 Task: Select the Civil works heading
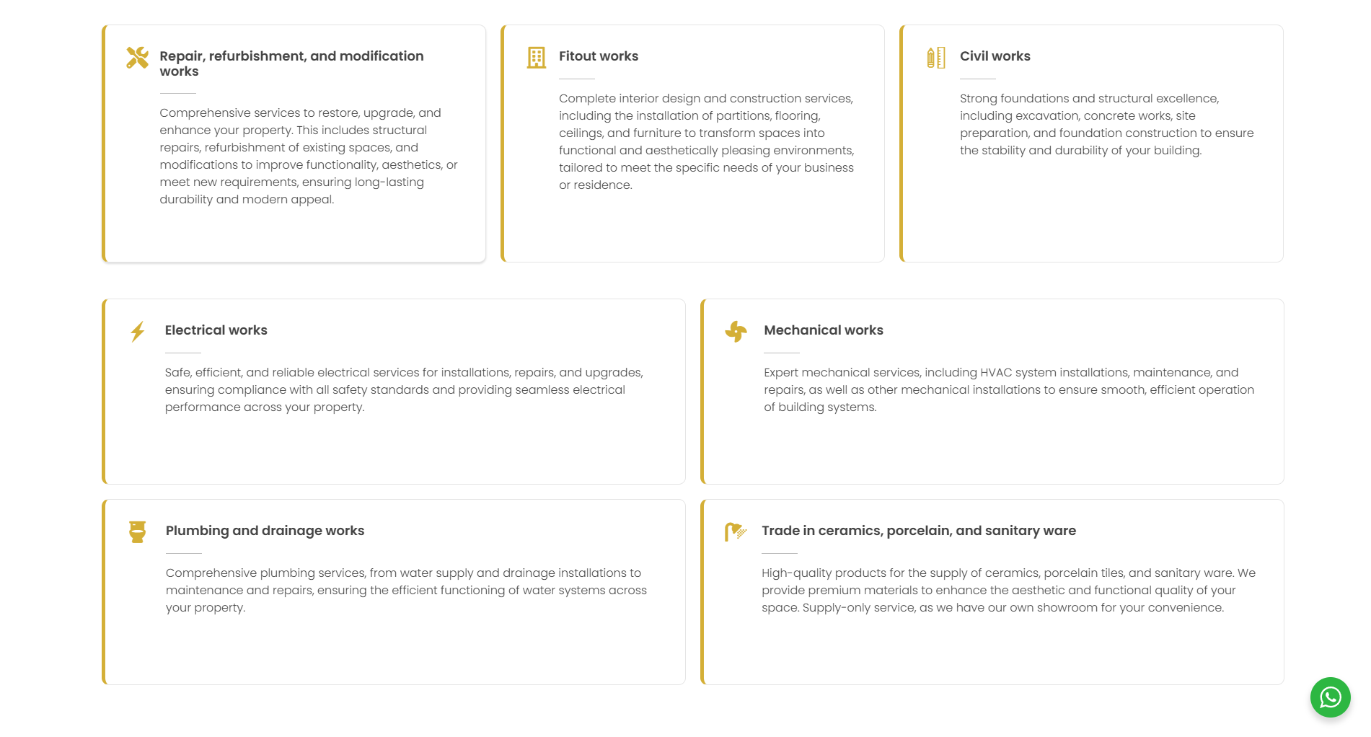(995, 56)
